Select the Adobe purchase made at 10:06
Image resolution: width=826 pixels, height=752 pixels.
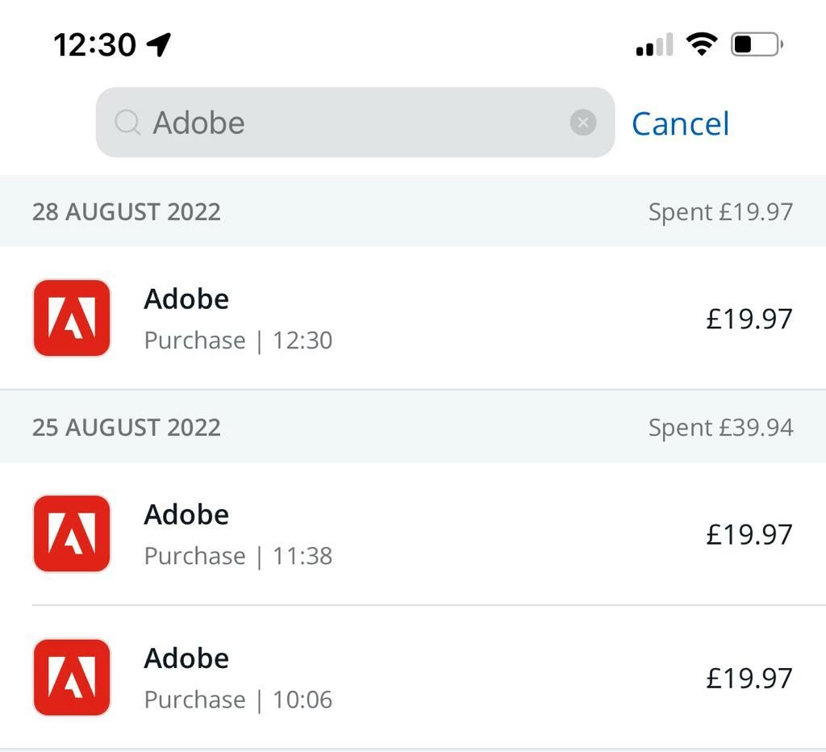413,678
